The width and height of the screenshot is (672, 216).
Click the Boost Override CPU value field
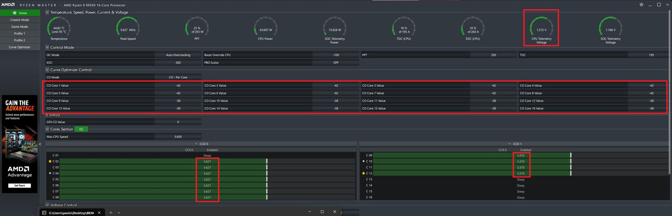click(335, 55)
